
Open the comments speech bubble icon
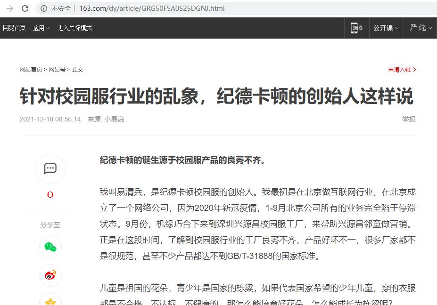pos(50,169)
